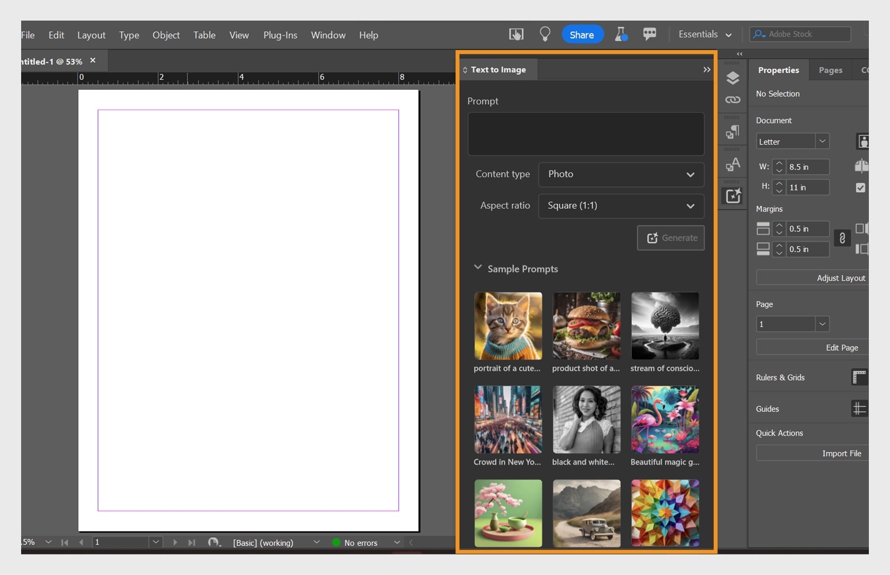
Task: Click the Generate button
Action: coord(670,238)
